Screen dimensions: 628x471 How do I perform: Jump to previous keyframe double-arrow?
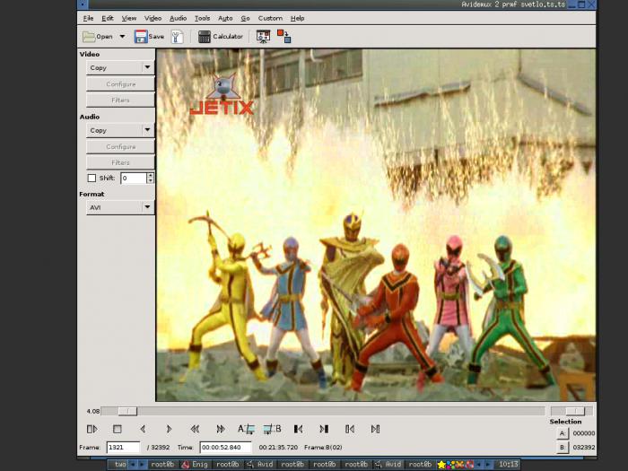[195, 429]
